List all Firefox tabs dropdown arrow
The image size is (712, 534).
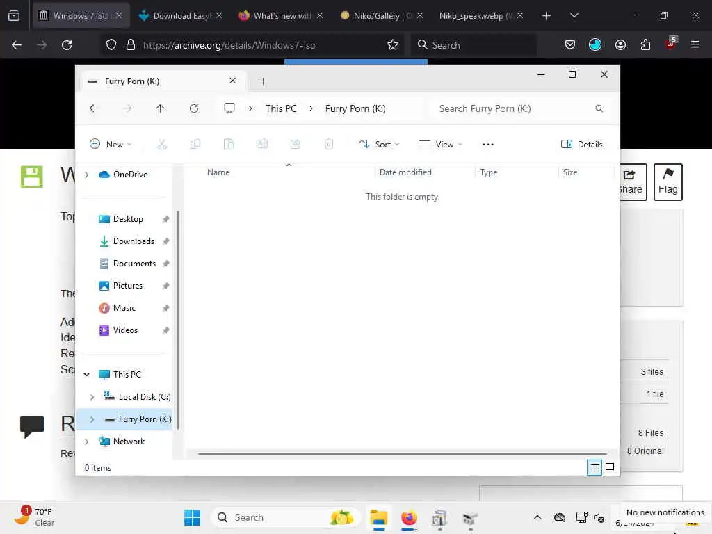tap(574, 15)
